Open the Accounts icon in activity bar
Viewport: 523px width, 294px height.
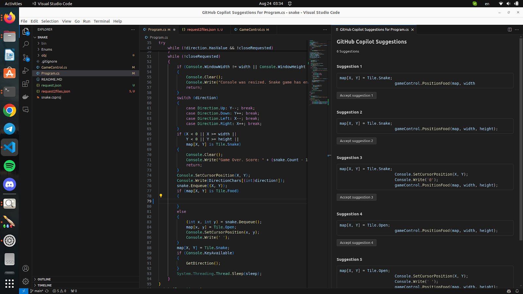(25, 269)
